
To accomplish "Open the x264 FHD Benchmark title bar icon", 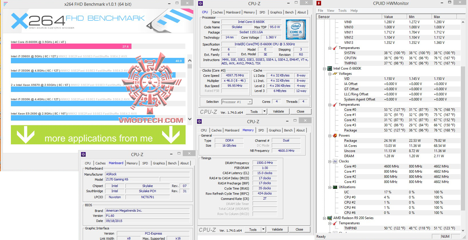I will pyautogui.click(x=5, y=4).
